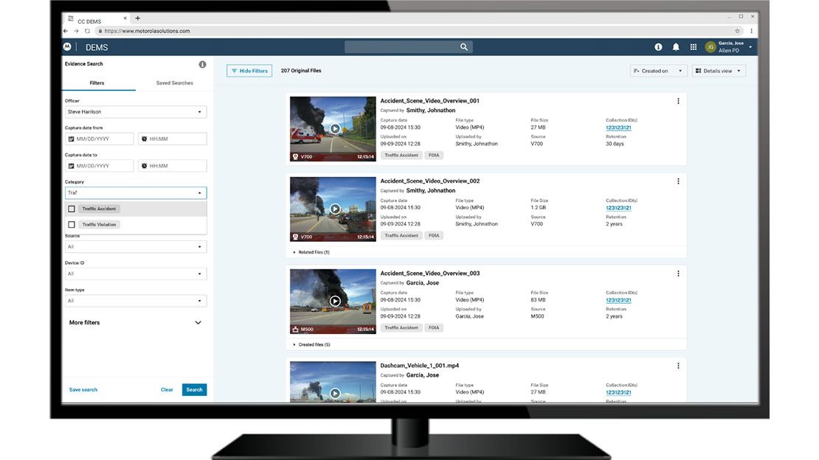Click the Capture date from date field

pyautogui.click(x=100, y=139)
